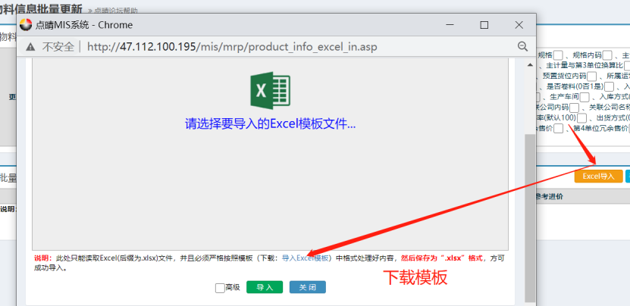
Task: Click the 参考进价 column header in the background table
Action: 549,197
